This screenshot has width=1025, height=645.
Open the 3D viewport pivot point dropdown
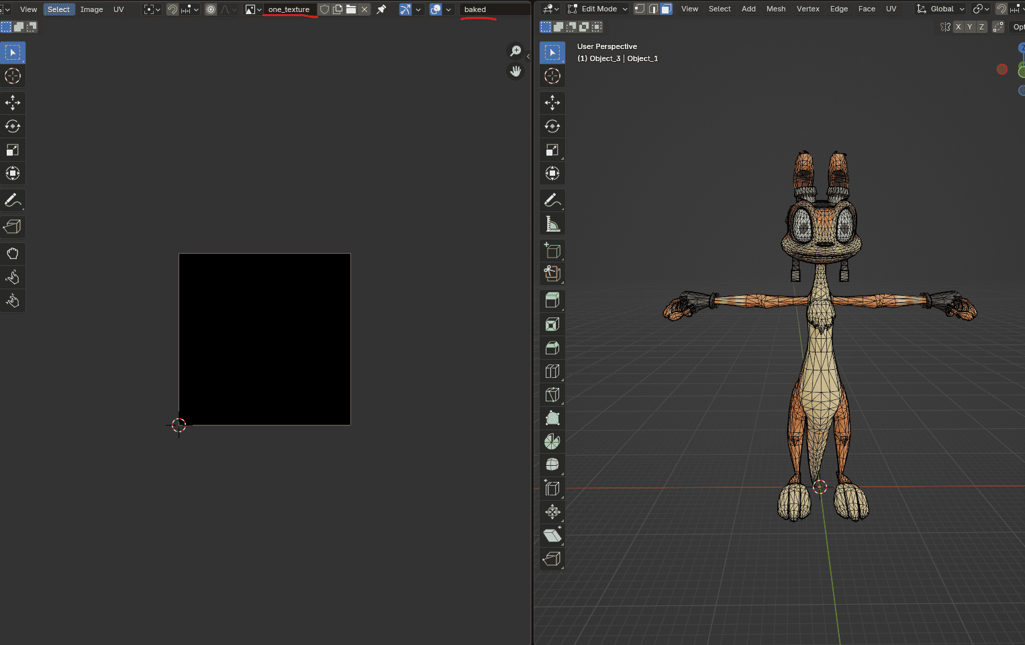[981, 9]
